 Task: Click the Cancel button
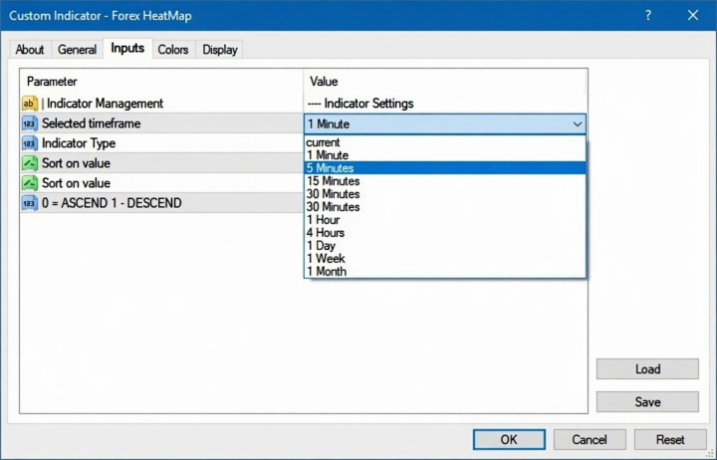tap(590, 439)
